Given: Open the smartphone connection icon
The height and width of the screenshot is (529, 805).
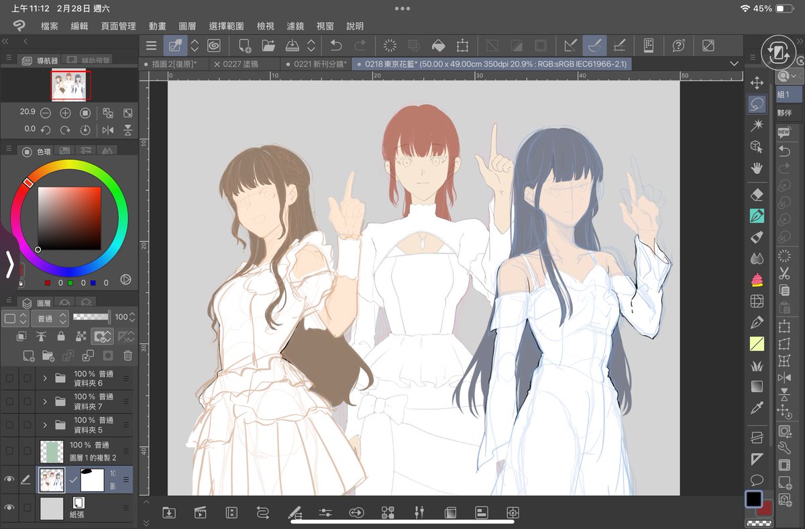Looking at the screenshot, I should click(649, 46).
